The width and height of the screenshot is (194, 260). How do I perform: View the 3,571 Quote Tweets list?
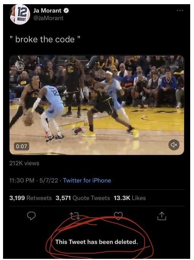point(83,198)
